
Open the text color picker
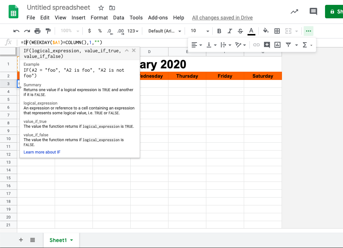pos(251,31)
